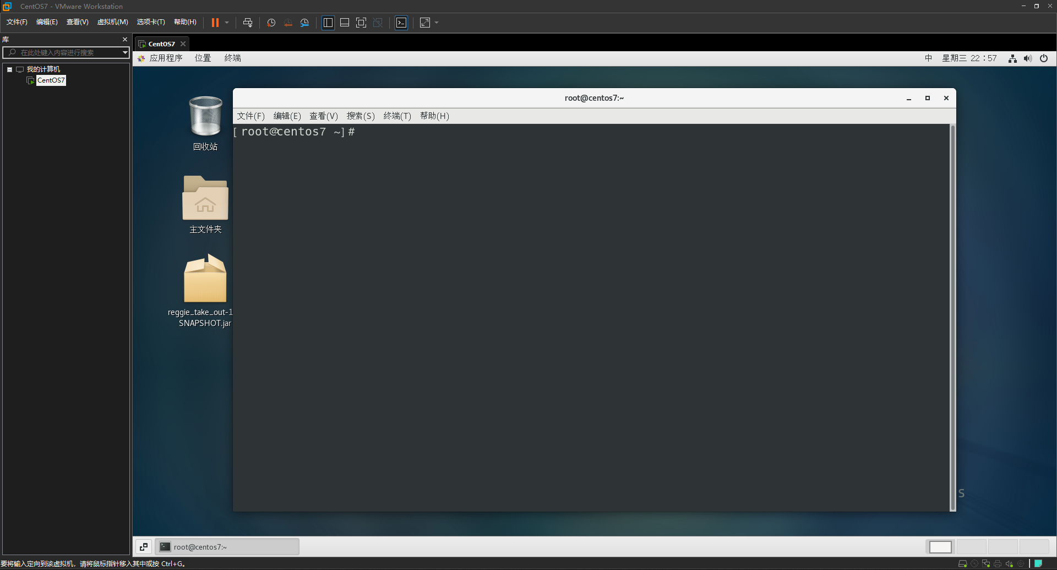Toggle the thumbnail bar view button
This screenshot has height=570, width=1057.
click(x=345, y=23)
